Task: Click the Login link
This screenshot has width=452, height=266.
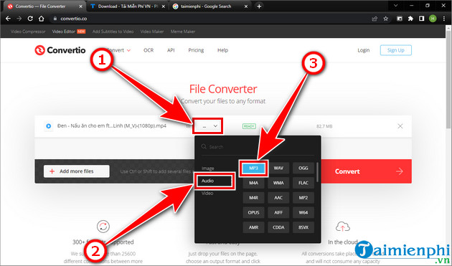Action: point(364,50)
